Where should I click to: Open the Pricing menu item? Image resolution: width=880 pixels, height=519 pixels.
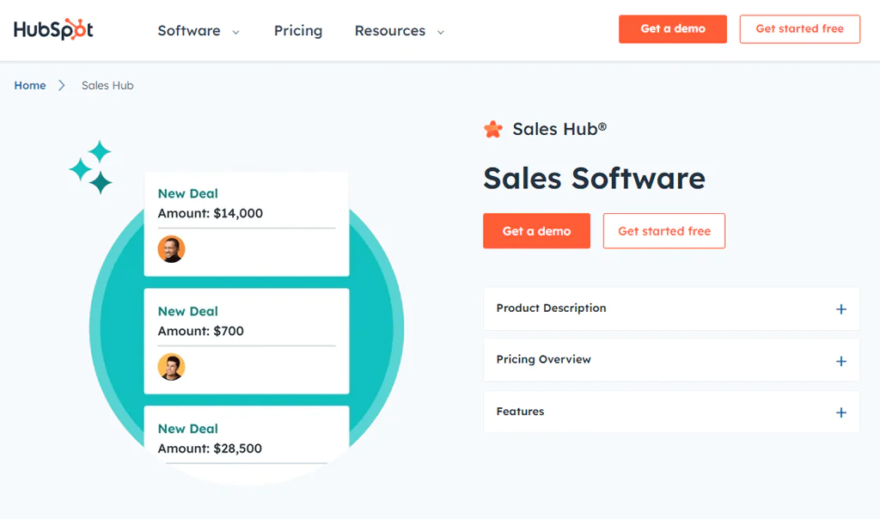[297, 30]
